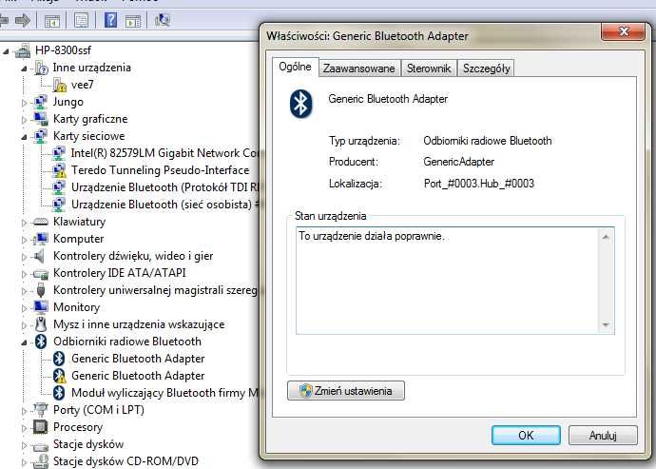The image size is (656, 469).
Task: Open the properties toolbar icon
Action: (81, 20)
